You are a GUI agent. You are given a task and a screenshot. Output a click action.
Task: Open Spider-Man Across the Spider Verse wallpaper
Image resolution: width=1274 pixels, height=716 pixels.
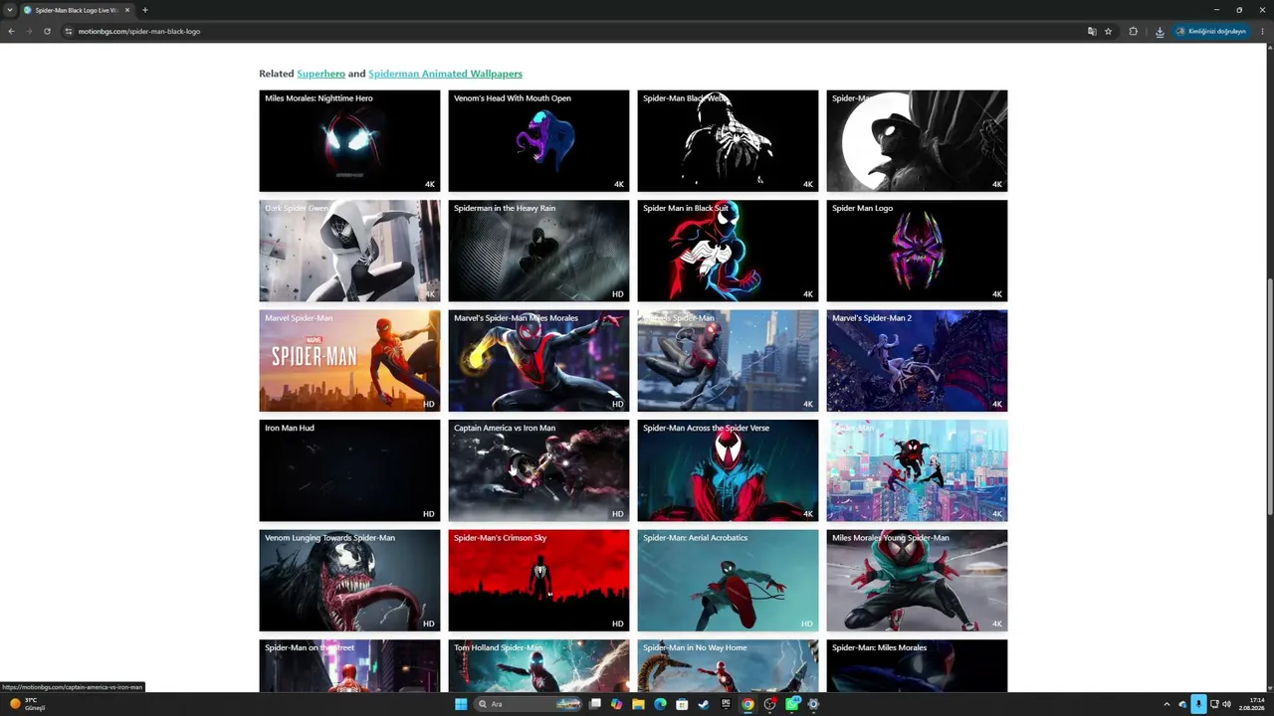pos(728,470)
